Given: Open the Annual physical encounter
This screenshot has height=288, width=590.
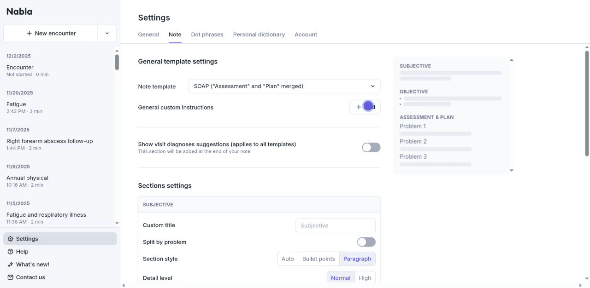Looking at the screenshot, I should click(27, 178).
